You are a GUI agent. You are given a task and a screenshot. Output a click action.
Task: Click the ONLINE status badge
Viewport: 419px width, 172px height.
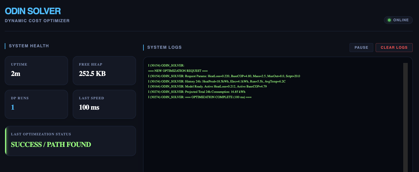coord(398,20)
